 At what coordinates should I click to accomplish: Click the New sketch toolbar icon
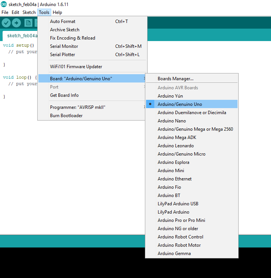(28, 23)
